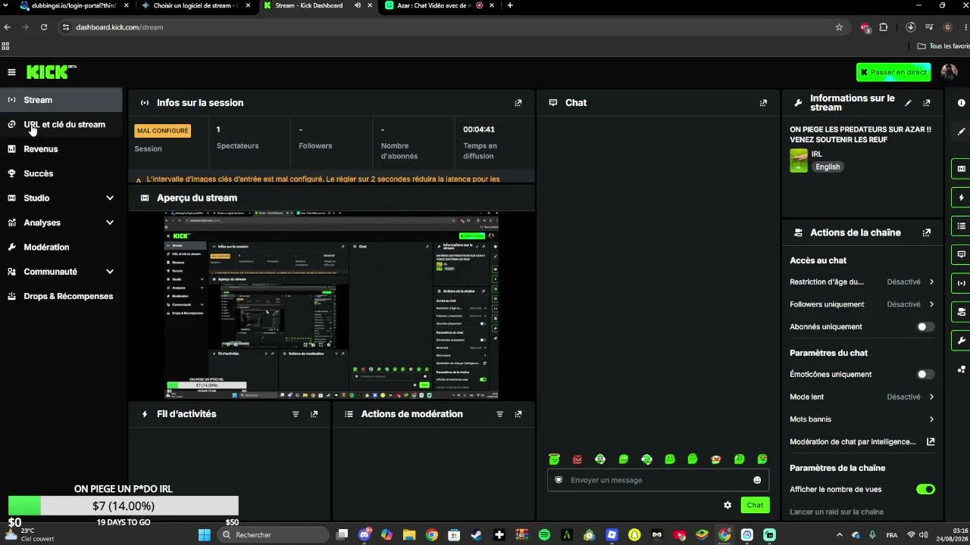Focus the dashboard.kick.com address bar
Screen dimensions: 970x545
coord(455,27)
